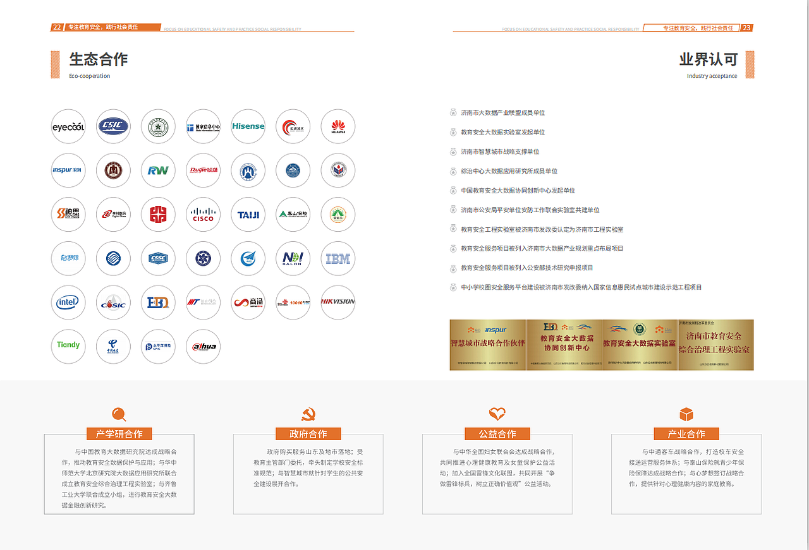Click 教育安全大数据实验室发起单位 list item
The height and width of the screenshot is (550, 809).
(503, 132)
